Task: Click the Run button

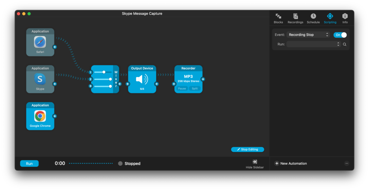Action: click(x=29, y=163)
